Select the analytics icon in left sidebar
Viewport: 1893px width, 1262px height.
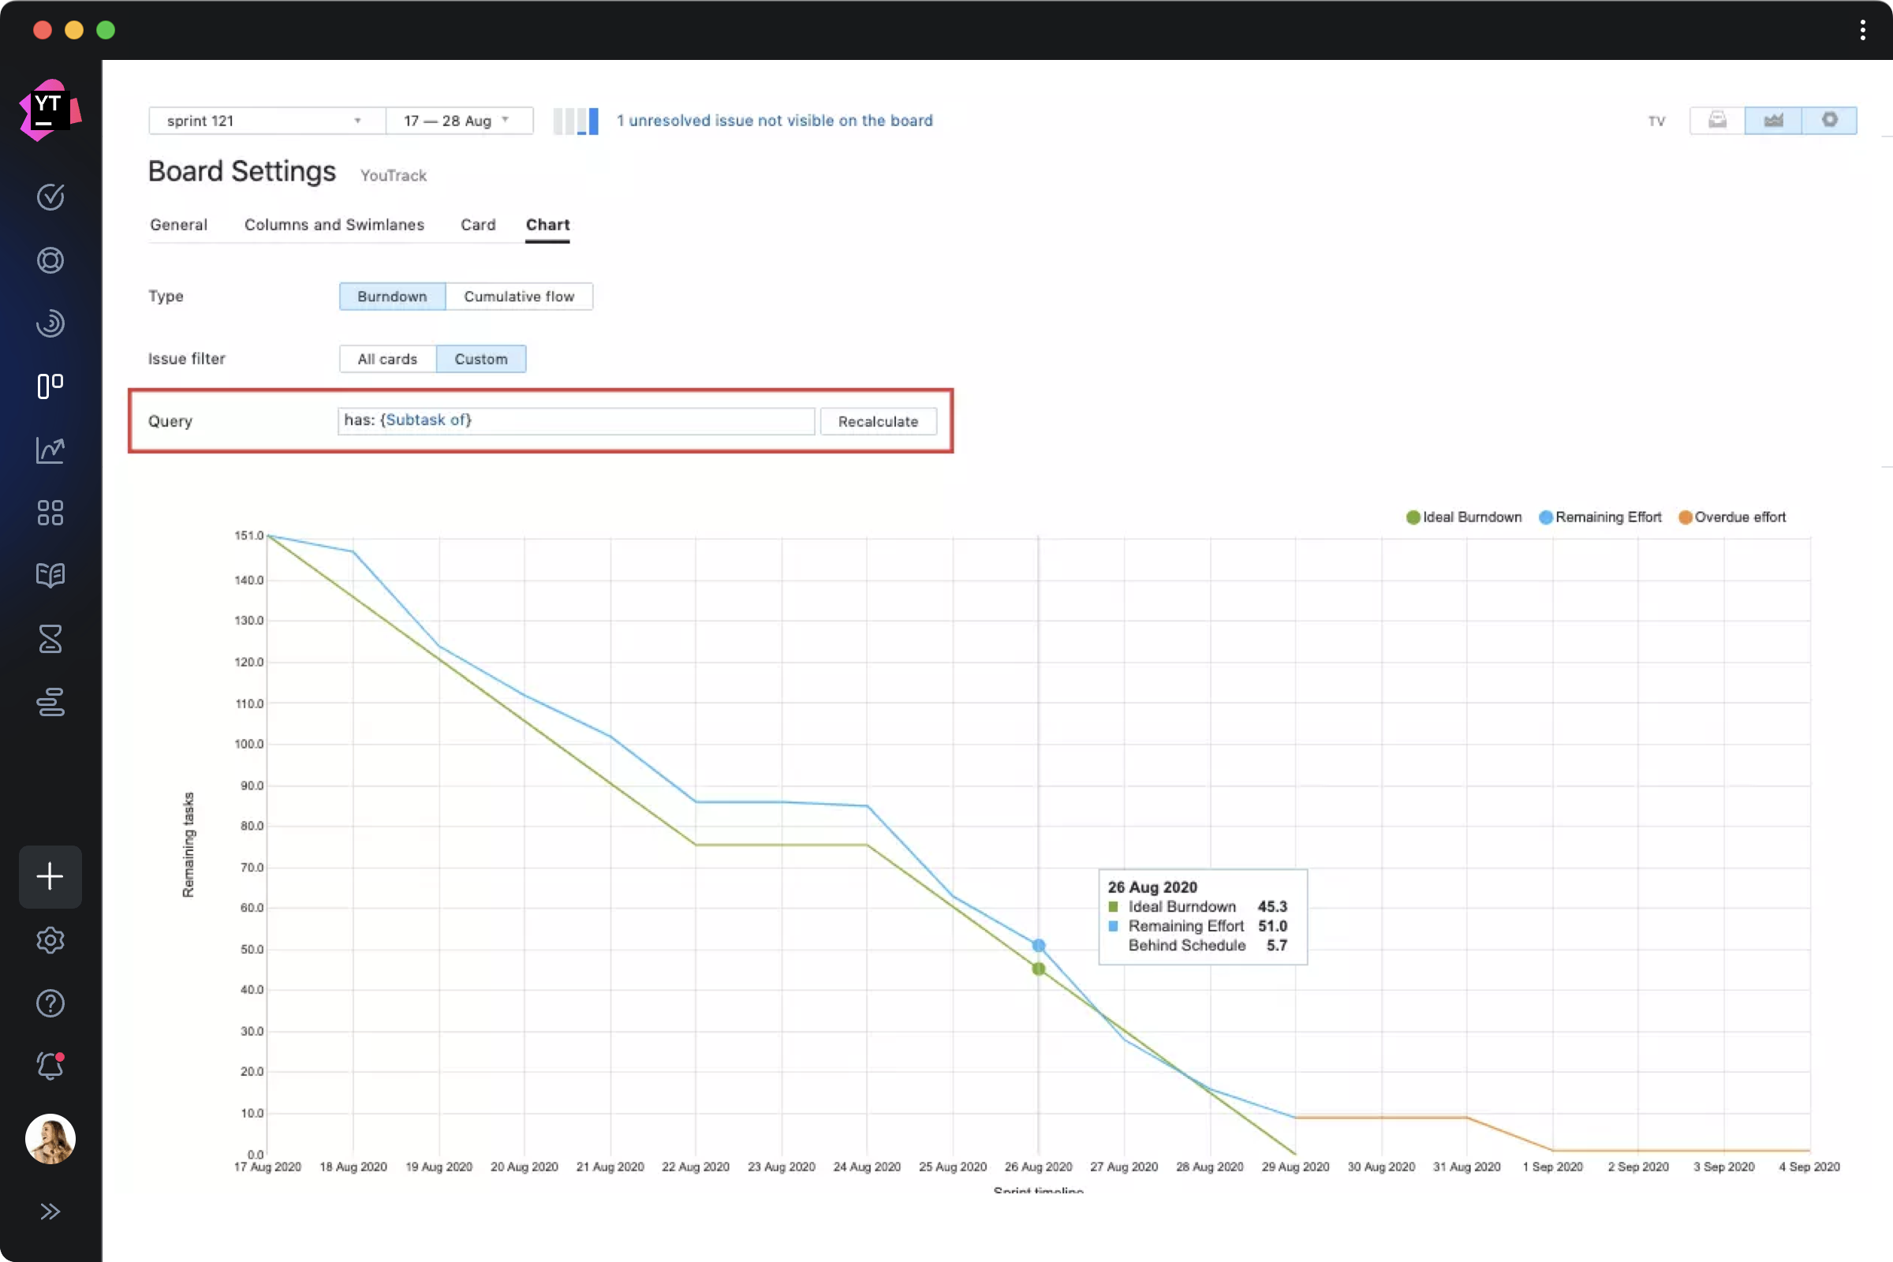[49, 450]
